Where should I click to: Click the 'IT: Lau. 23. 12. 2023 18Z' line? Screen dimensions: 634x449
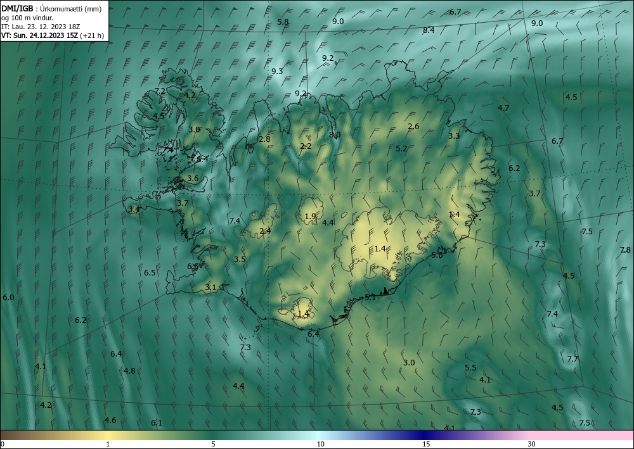click(41, 27)
